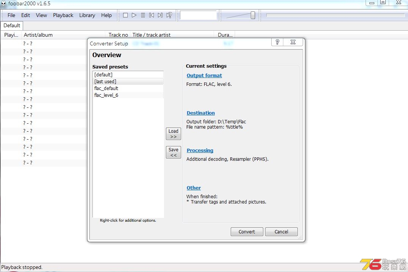Open the Playback menu
408x272 pixels.
(63, 16)
